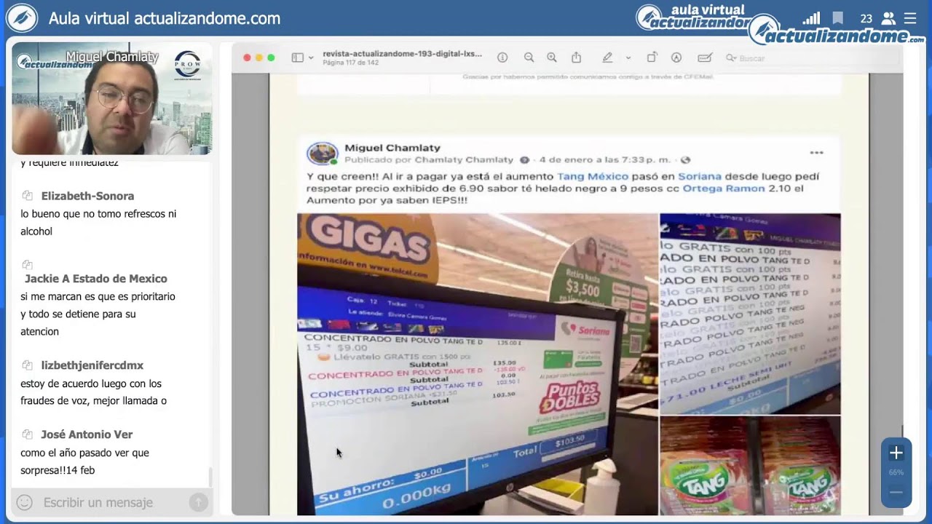
Task: Click Publicado por Chamlaty Chamlaty text
Action: pyautogui.click(x=429, y=160)
